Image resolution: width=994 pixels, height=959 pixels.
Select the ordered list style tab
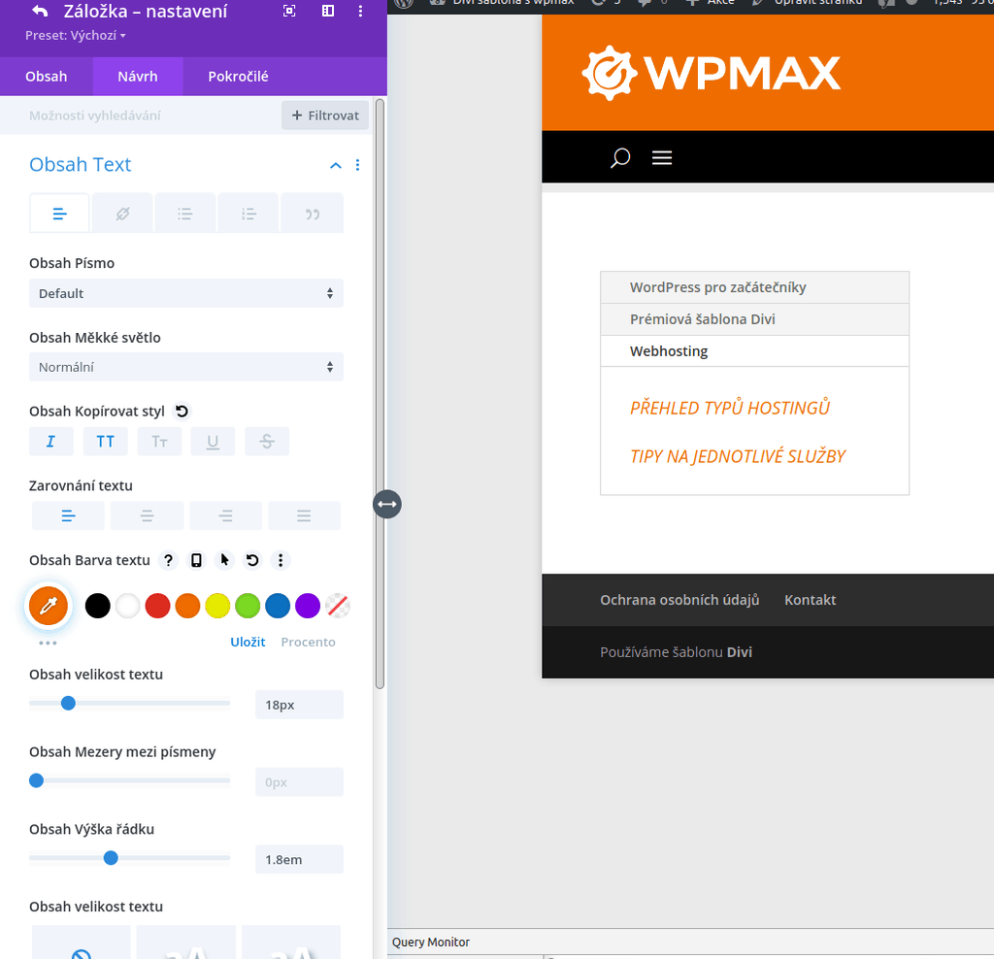coord(248,214)
